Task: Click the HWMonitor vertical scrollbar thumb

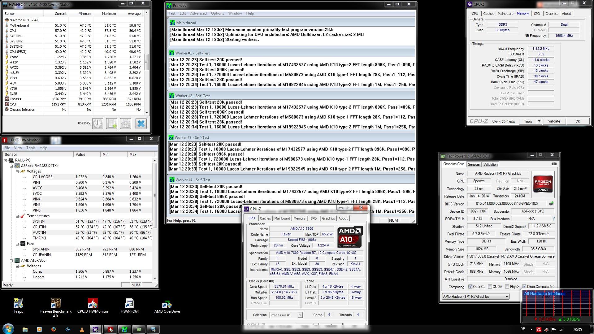Action: 155,196
